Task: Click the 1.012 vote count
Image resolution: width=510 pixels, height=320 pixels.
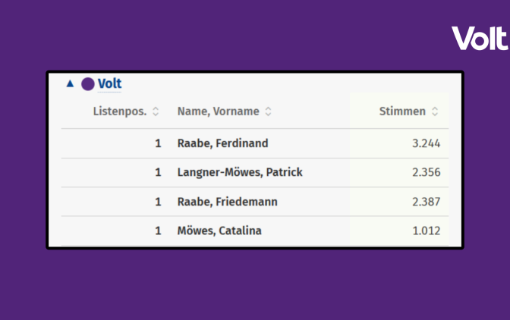Action: pyautogui.click(x=426, y=231)
